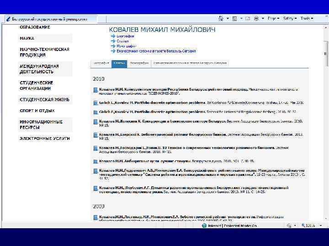This screenshot has width=329, height=246.
Task: Click the scrollbar down arrow
Action: [326, 218]
